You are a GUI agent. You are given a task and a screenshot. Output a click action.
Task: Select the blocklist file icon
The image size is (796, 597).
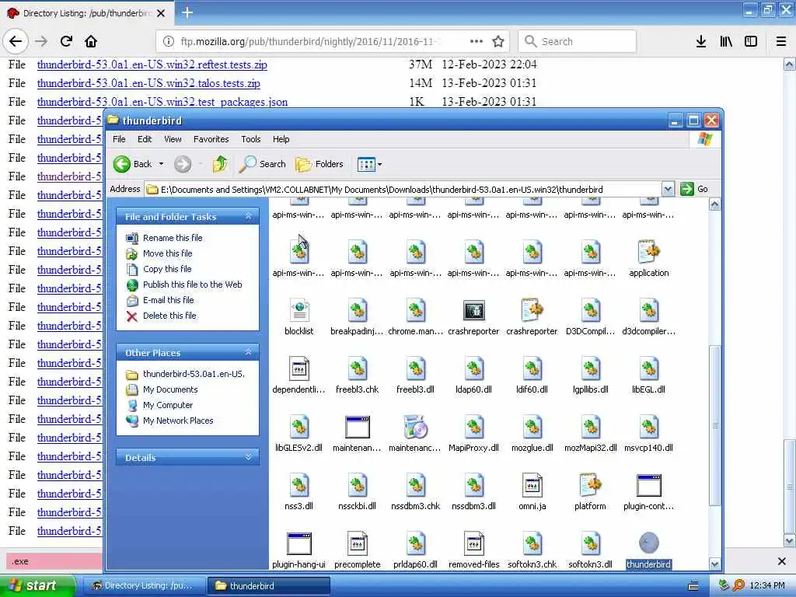[x=299, y=310]
